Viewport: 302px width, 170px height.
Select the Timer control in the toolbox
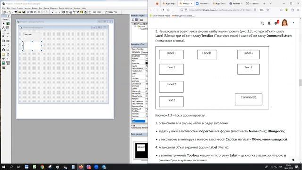pos(3,50)
